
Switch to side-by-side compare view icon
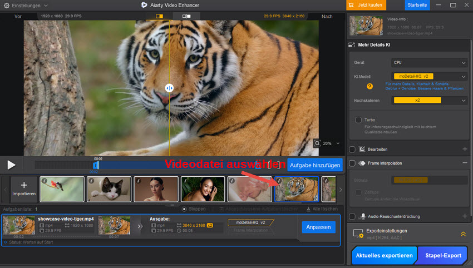186,16
